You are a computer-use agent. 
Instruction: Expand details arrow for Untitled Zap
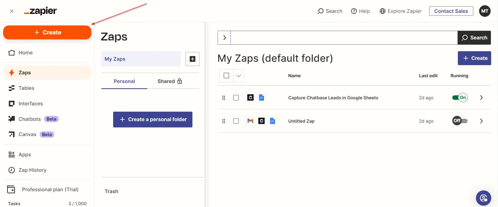481,121
